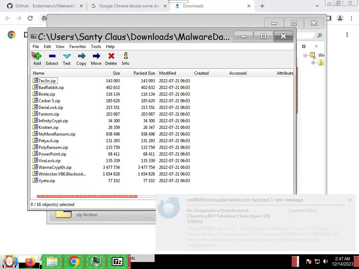359x269 pixels.
Task: Open the Tools menu
Action: [x=96, y=47]
